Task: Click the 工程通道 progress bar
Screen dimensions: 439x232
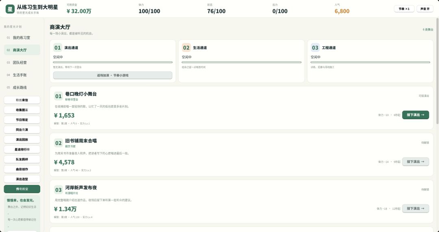Action: tap(370, 62)
